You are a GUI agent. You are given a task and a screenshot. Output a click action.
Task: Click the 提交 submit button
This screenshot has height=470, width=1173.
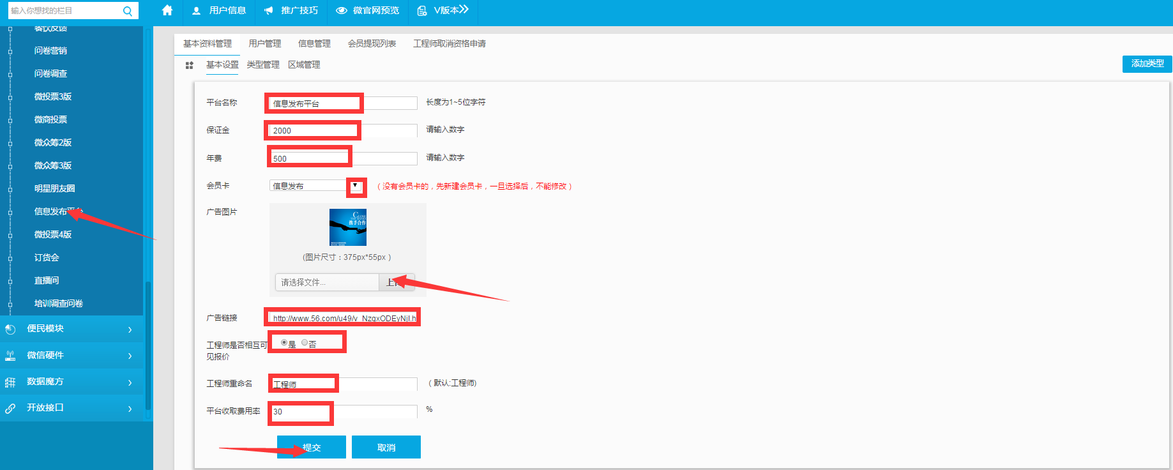pos(312,447)
